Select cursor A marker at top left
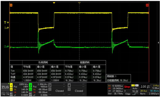The image size is (160, 97). pyautogui.click(x=11, y=5)
